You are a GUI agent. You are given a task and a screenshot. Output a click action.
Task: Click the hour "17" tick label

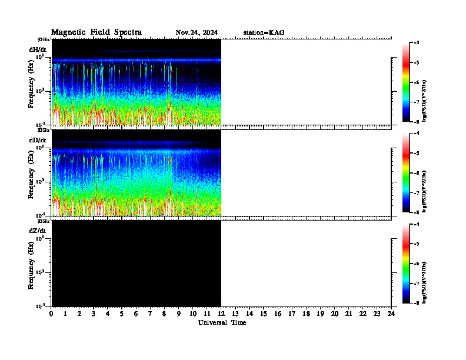[292, 314]
